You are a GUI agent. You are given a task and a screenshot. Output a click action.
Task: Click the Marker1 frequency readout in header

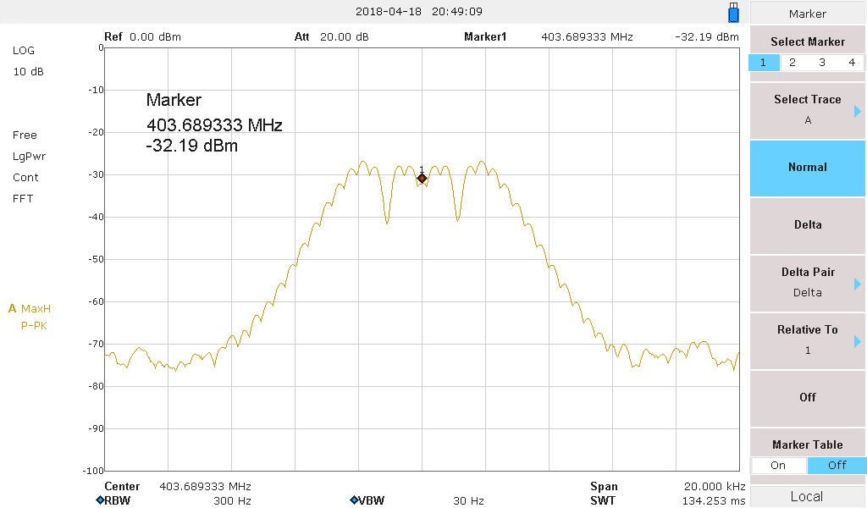pyautogui.click(x=587, y=37)
